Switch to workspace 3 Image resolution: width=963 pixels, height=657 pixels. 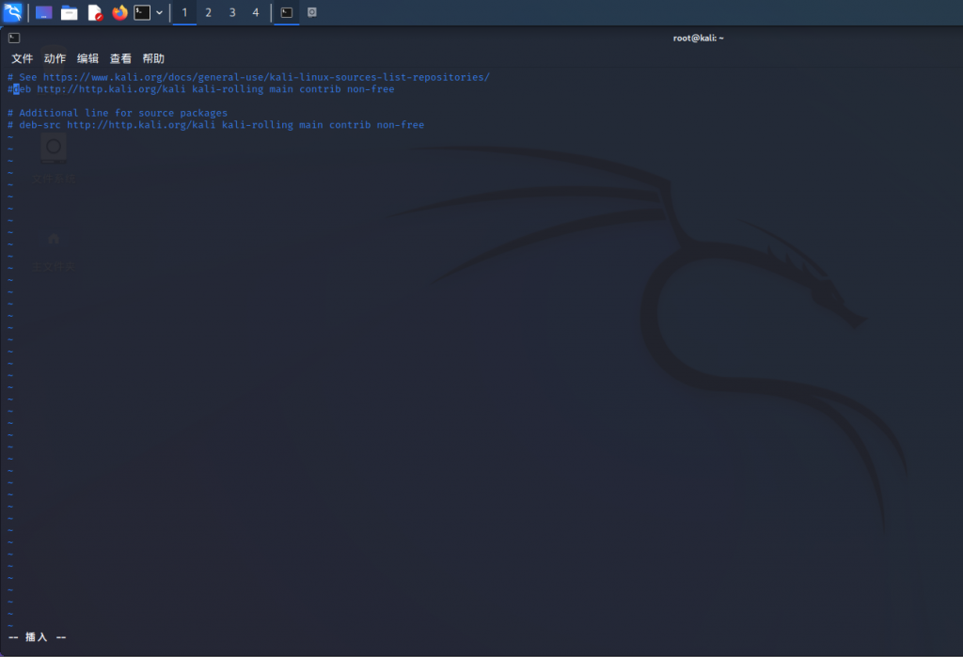(232, 12)
